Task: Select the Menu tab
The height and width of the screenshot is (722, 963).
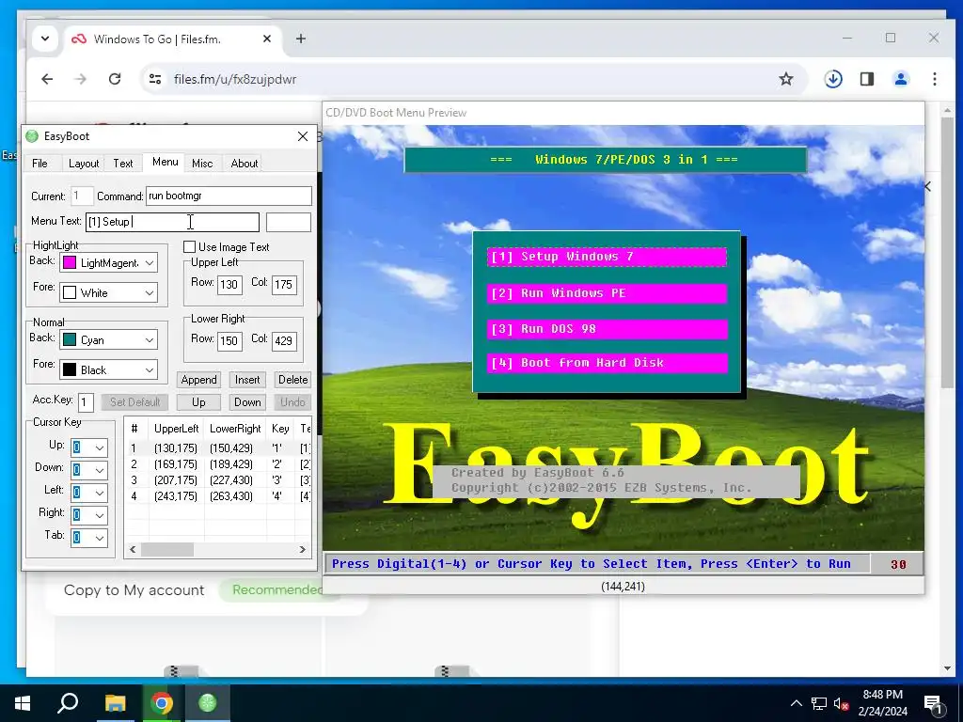Action: pos(165,162)
